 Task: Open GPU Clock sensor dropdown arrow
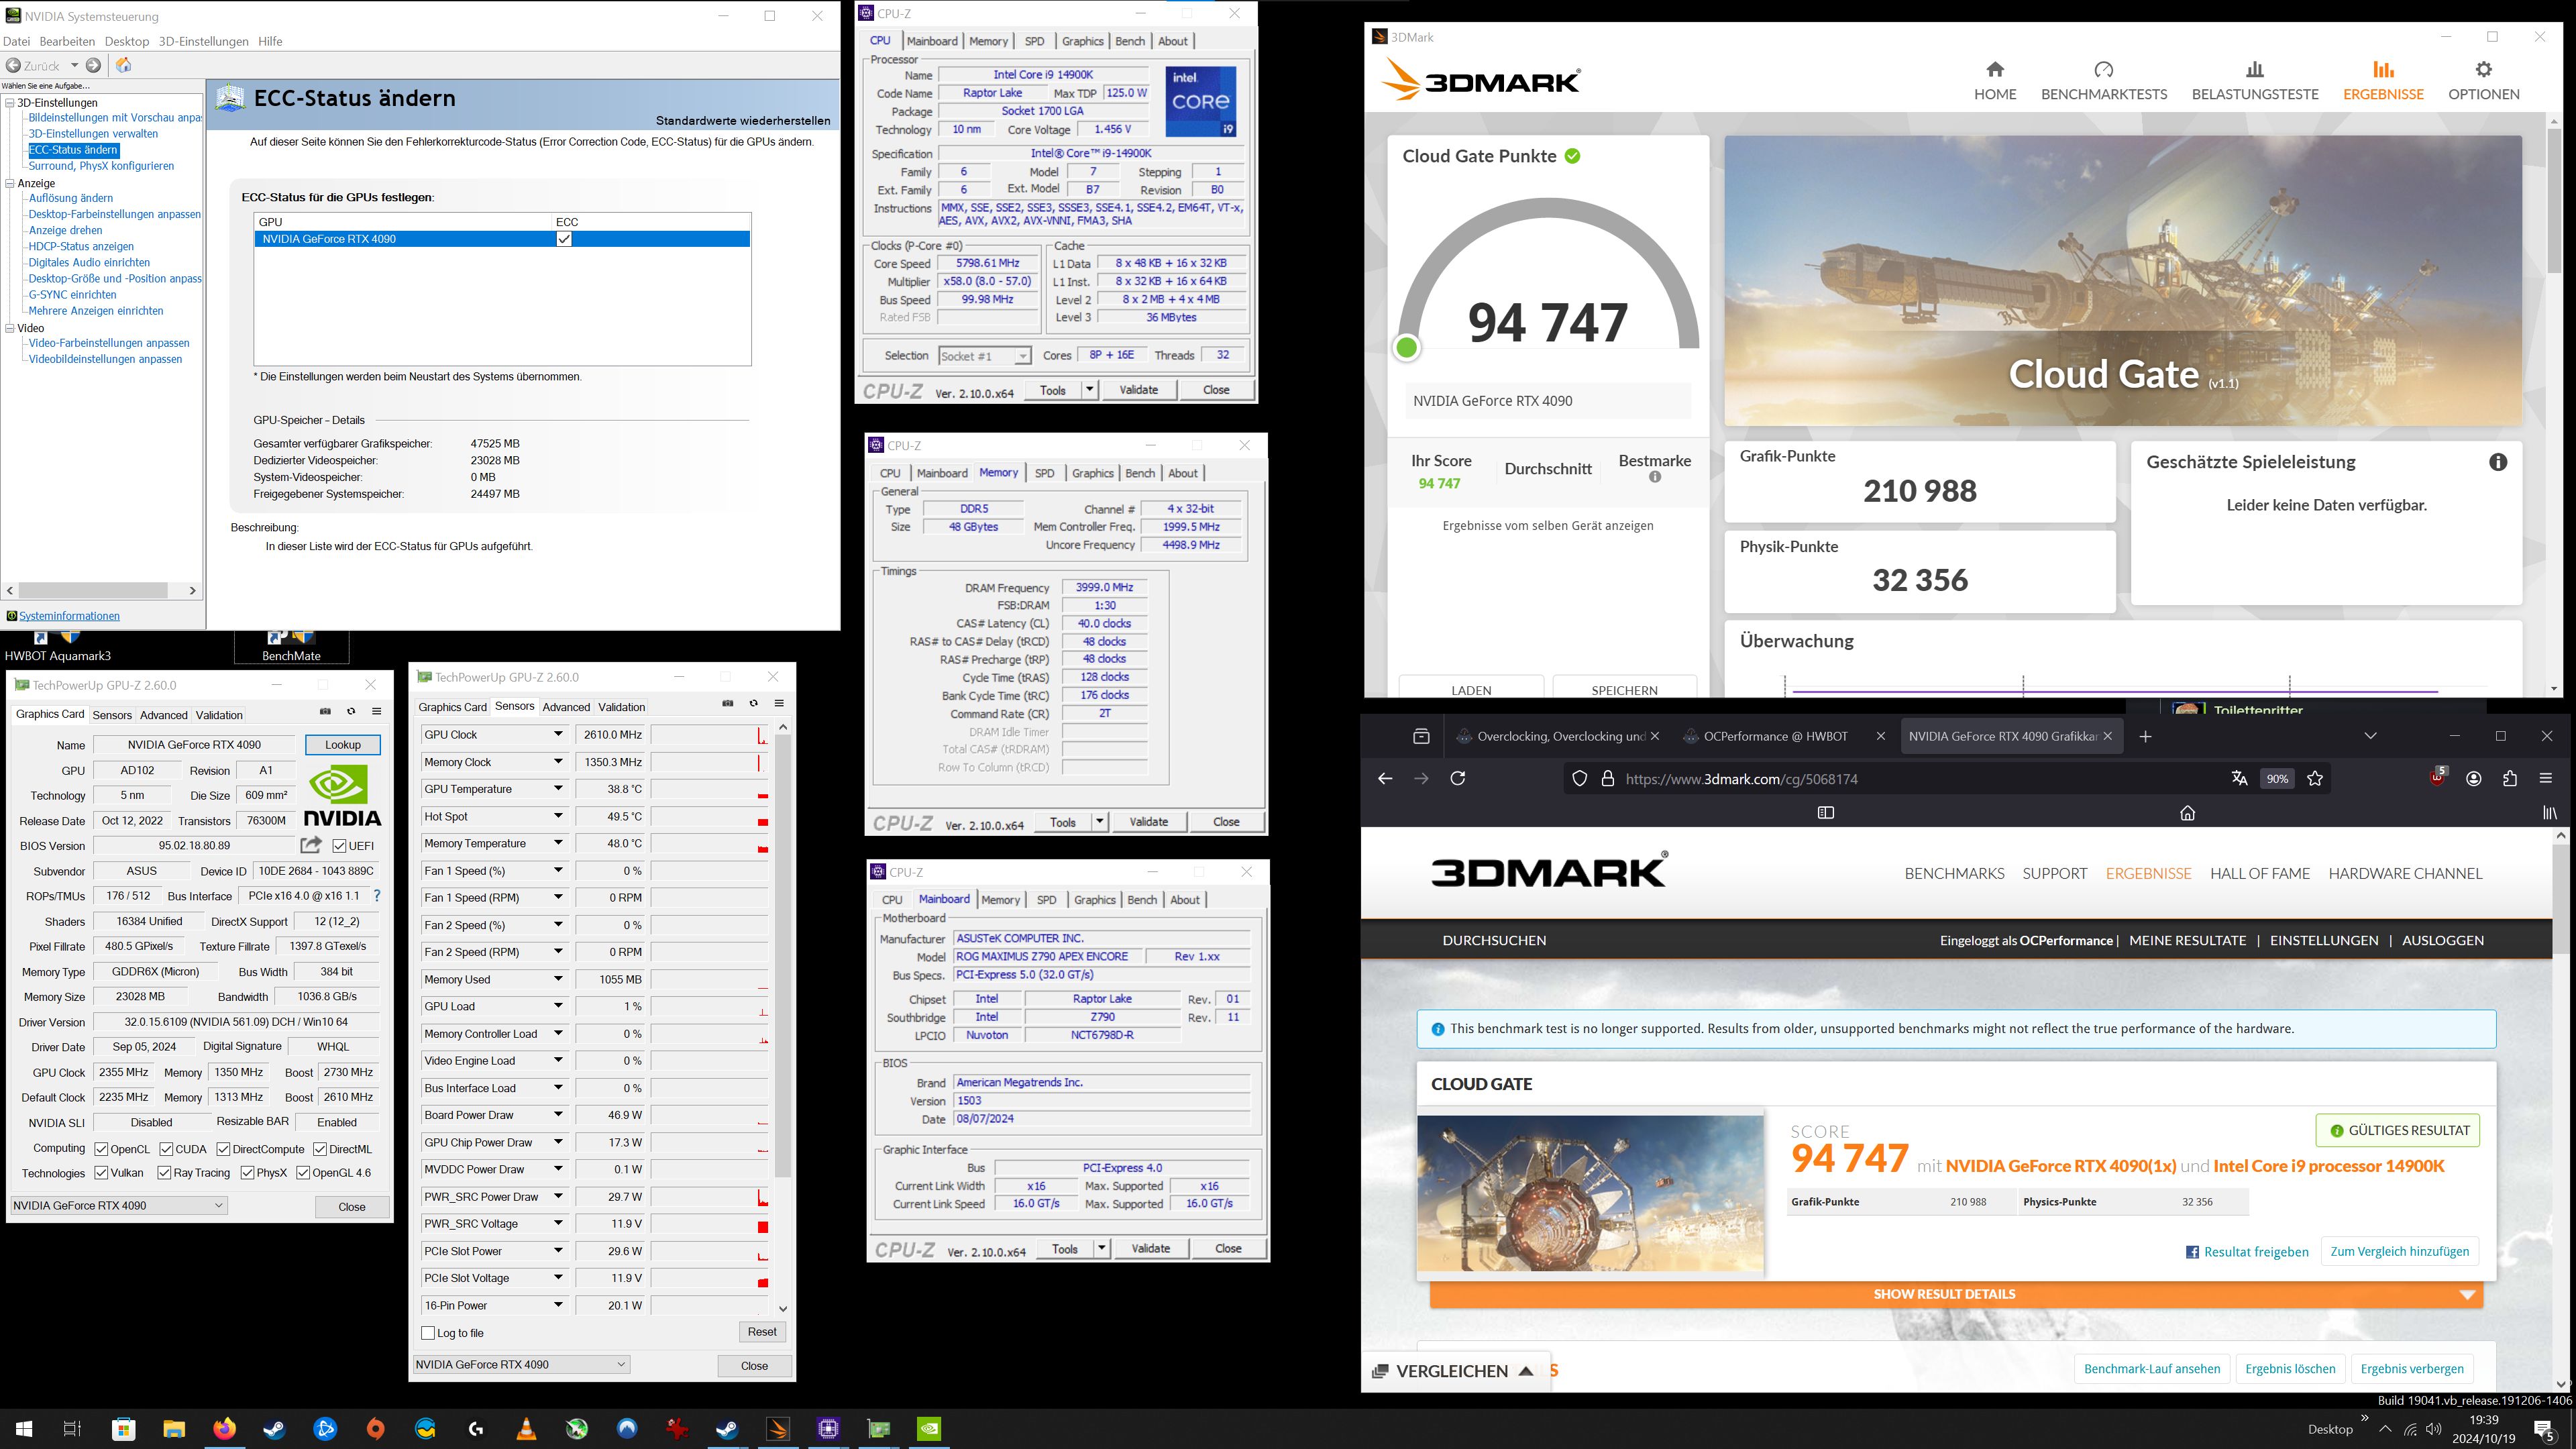(x=559, y=734)
